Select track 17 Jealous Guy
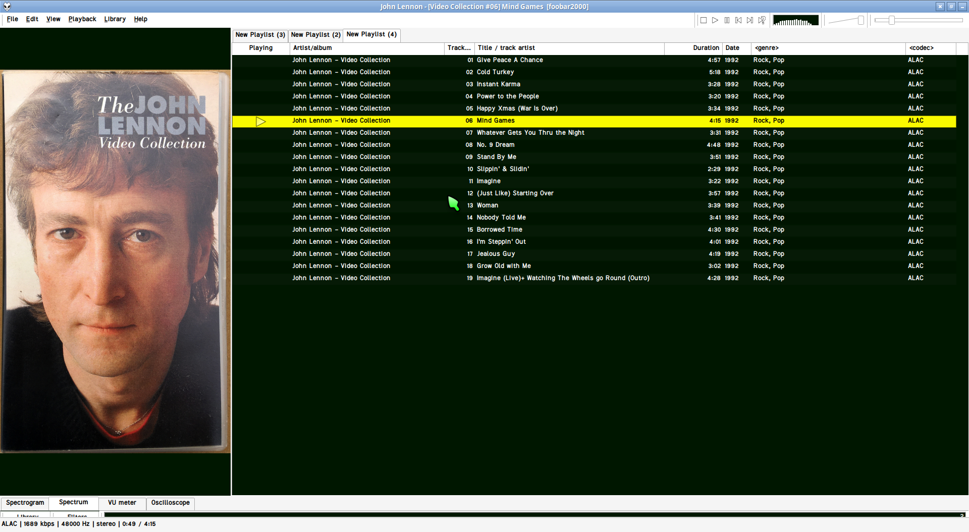This screenshot has width=969, height=532. pos(594,254)
